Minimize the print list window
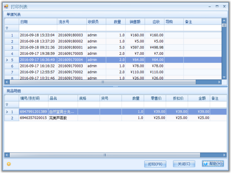This screenshot has height=173, width=231. (x=210, y=6)
